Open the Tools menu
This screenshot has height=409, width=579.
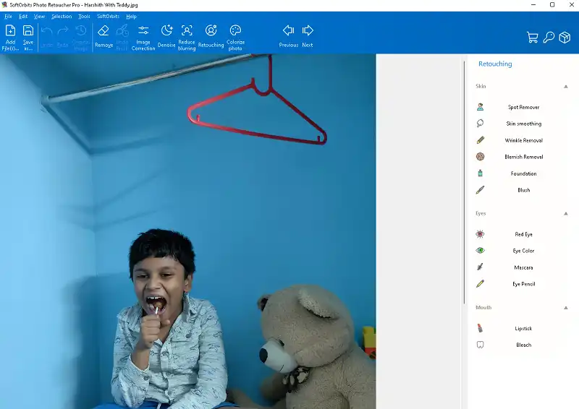[x=84, y=16]
